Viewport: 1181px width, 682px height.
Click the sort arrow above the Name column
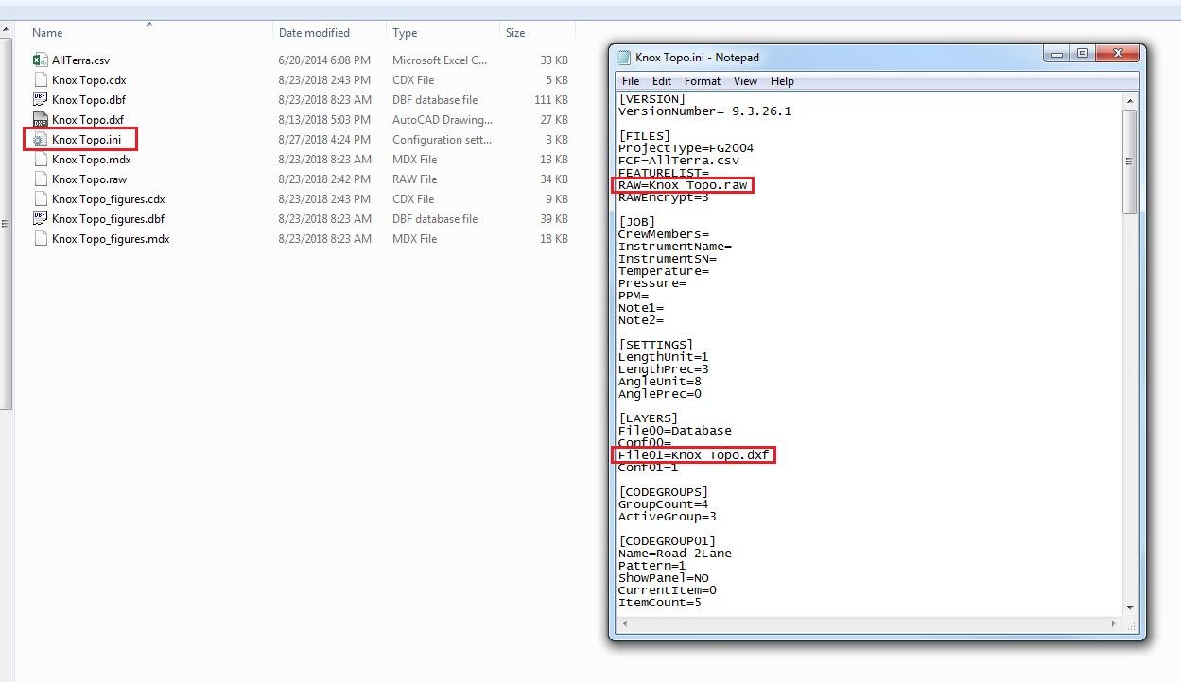(x=149, y=22)
